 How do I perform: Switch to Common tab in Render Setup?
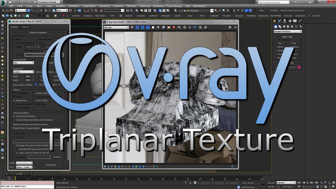[14, 27]
